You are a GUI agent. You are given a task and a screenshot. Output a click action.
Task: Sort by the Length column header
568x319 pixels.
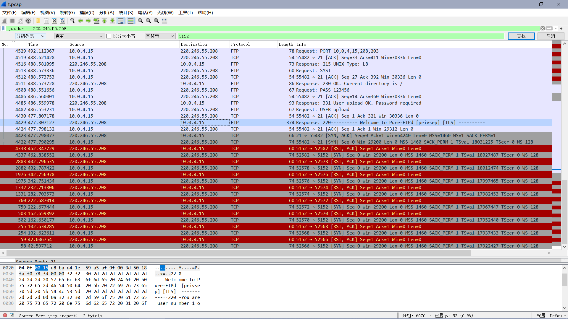click(x=286, y=44)
